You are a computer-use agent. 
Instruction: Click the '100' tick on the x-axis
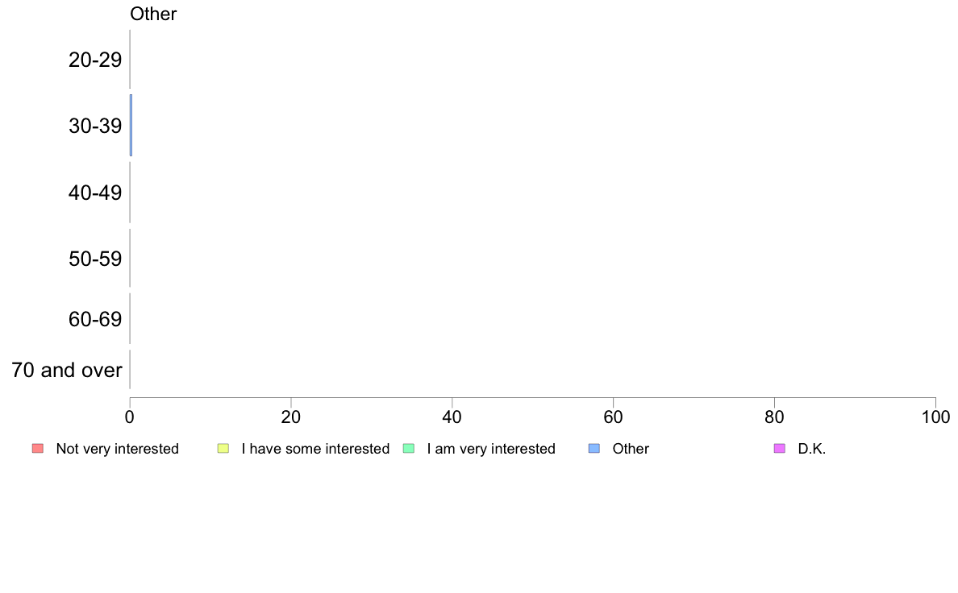tap(935, 417)
